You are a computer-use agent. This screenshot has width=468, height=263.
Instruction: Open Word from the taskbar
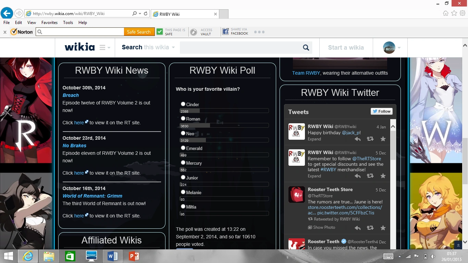[x=113, y=256]
